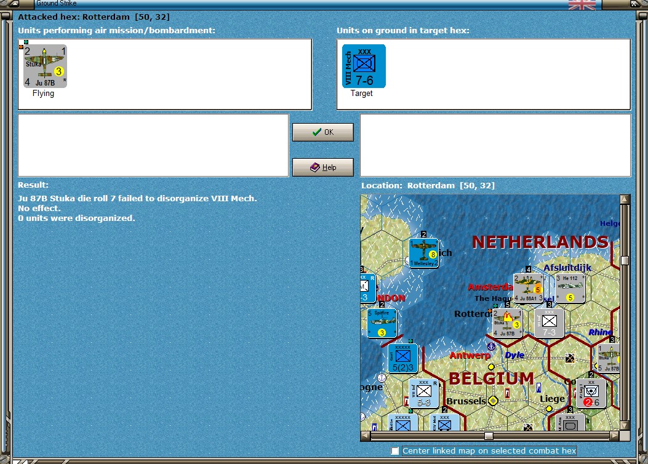Select the light-blue XXXXX army counter at map bottom

tap(403, 423)
